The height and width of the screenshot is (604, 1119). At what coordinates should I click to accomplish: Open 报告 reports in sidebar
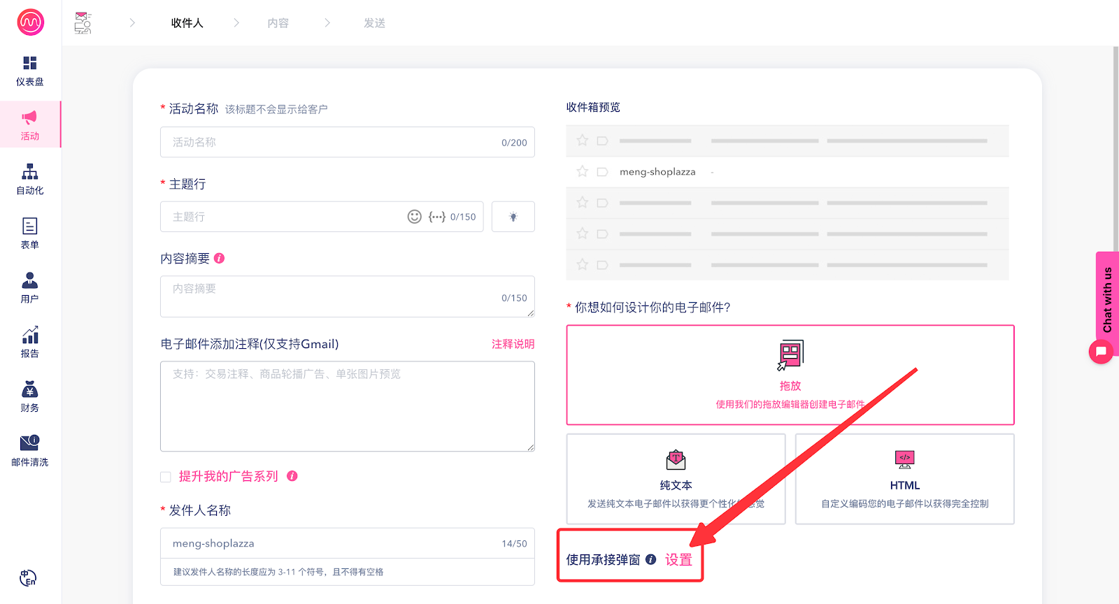coord(29,342)
